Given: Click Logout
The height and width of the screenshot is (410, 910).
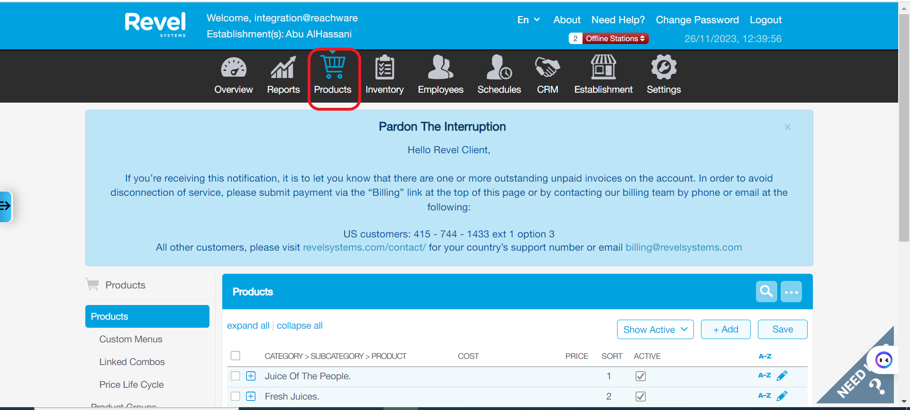Looking at the screenshot, I should click(765, 20).
